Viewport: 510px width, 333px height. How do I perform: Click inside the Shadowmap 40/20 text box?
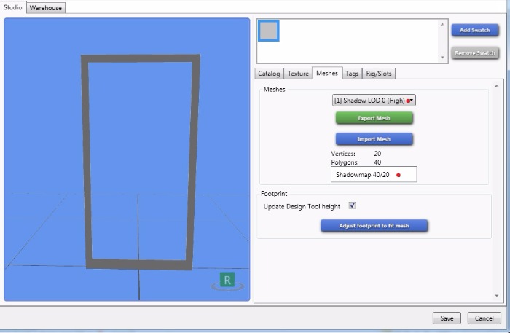373,175
